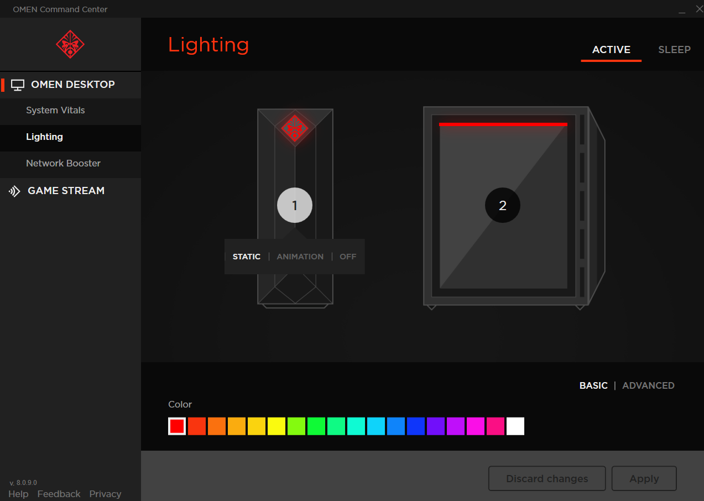Viewport: 704px width, 501px height.
Task: Pick the amber color swatch
Action: [x=237, y=426]
